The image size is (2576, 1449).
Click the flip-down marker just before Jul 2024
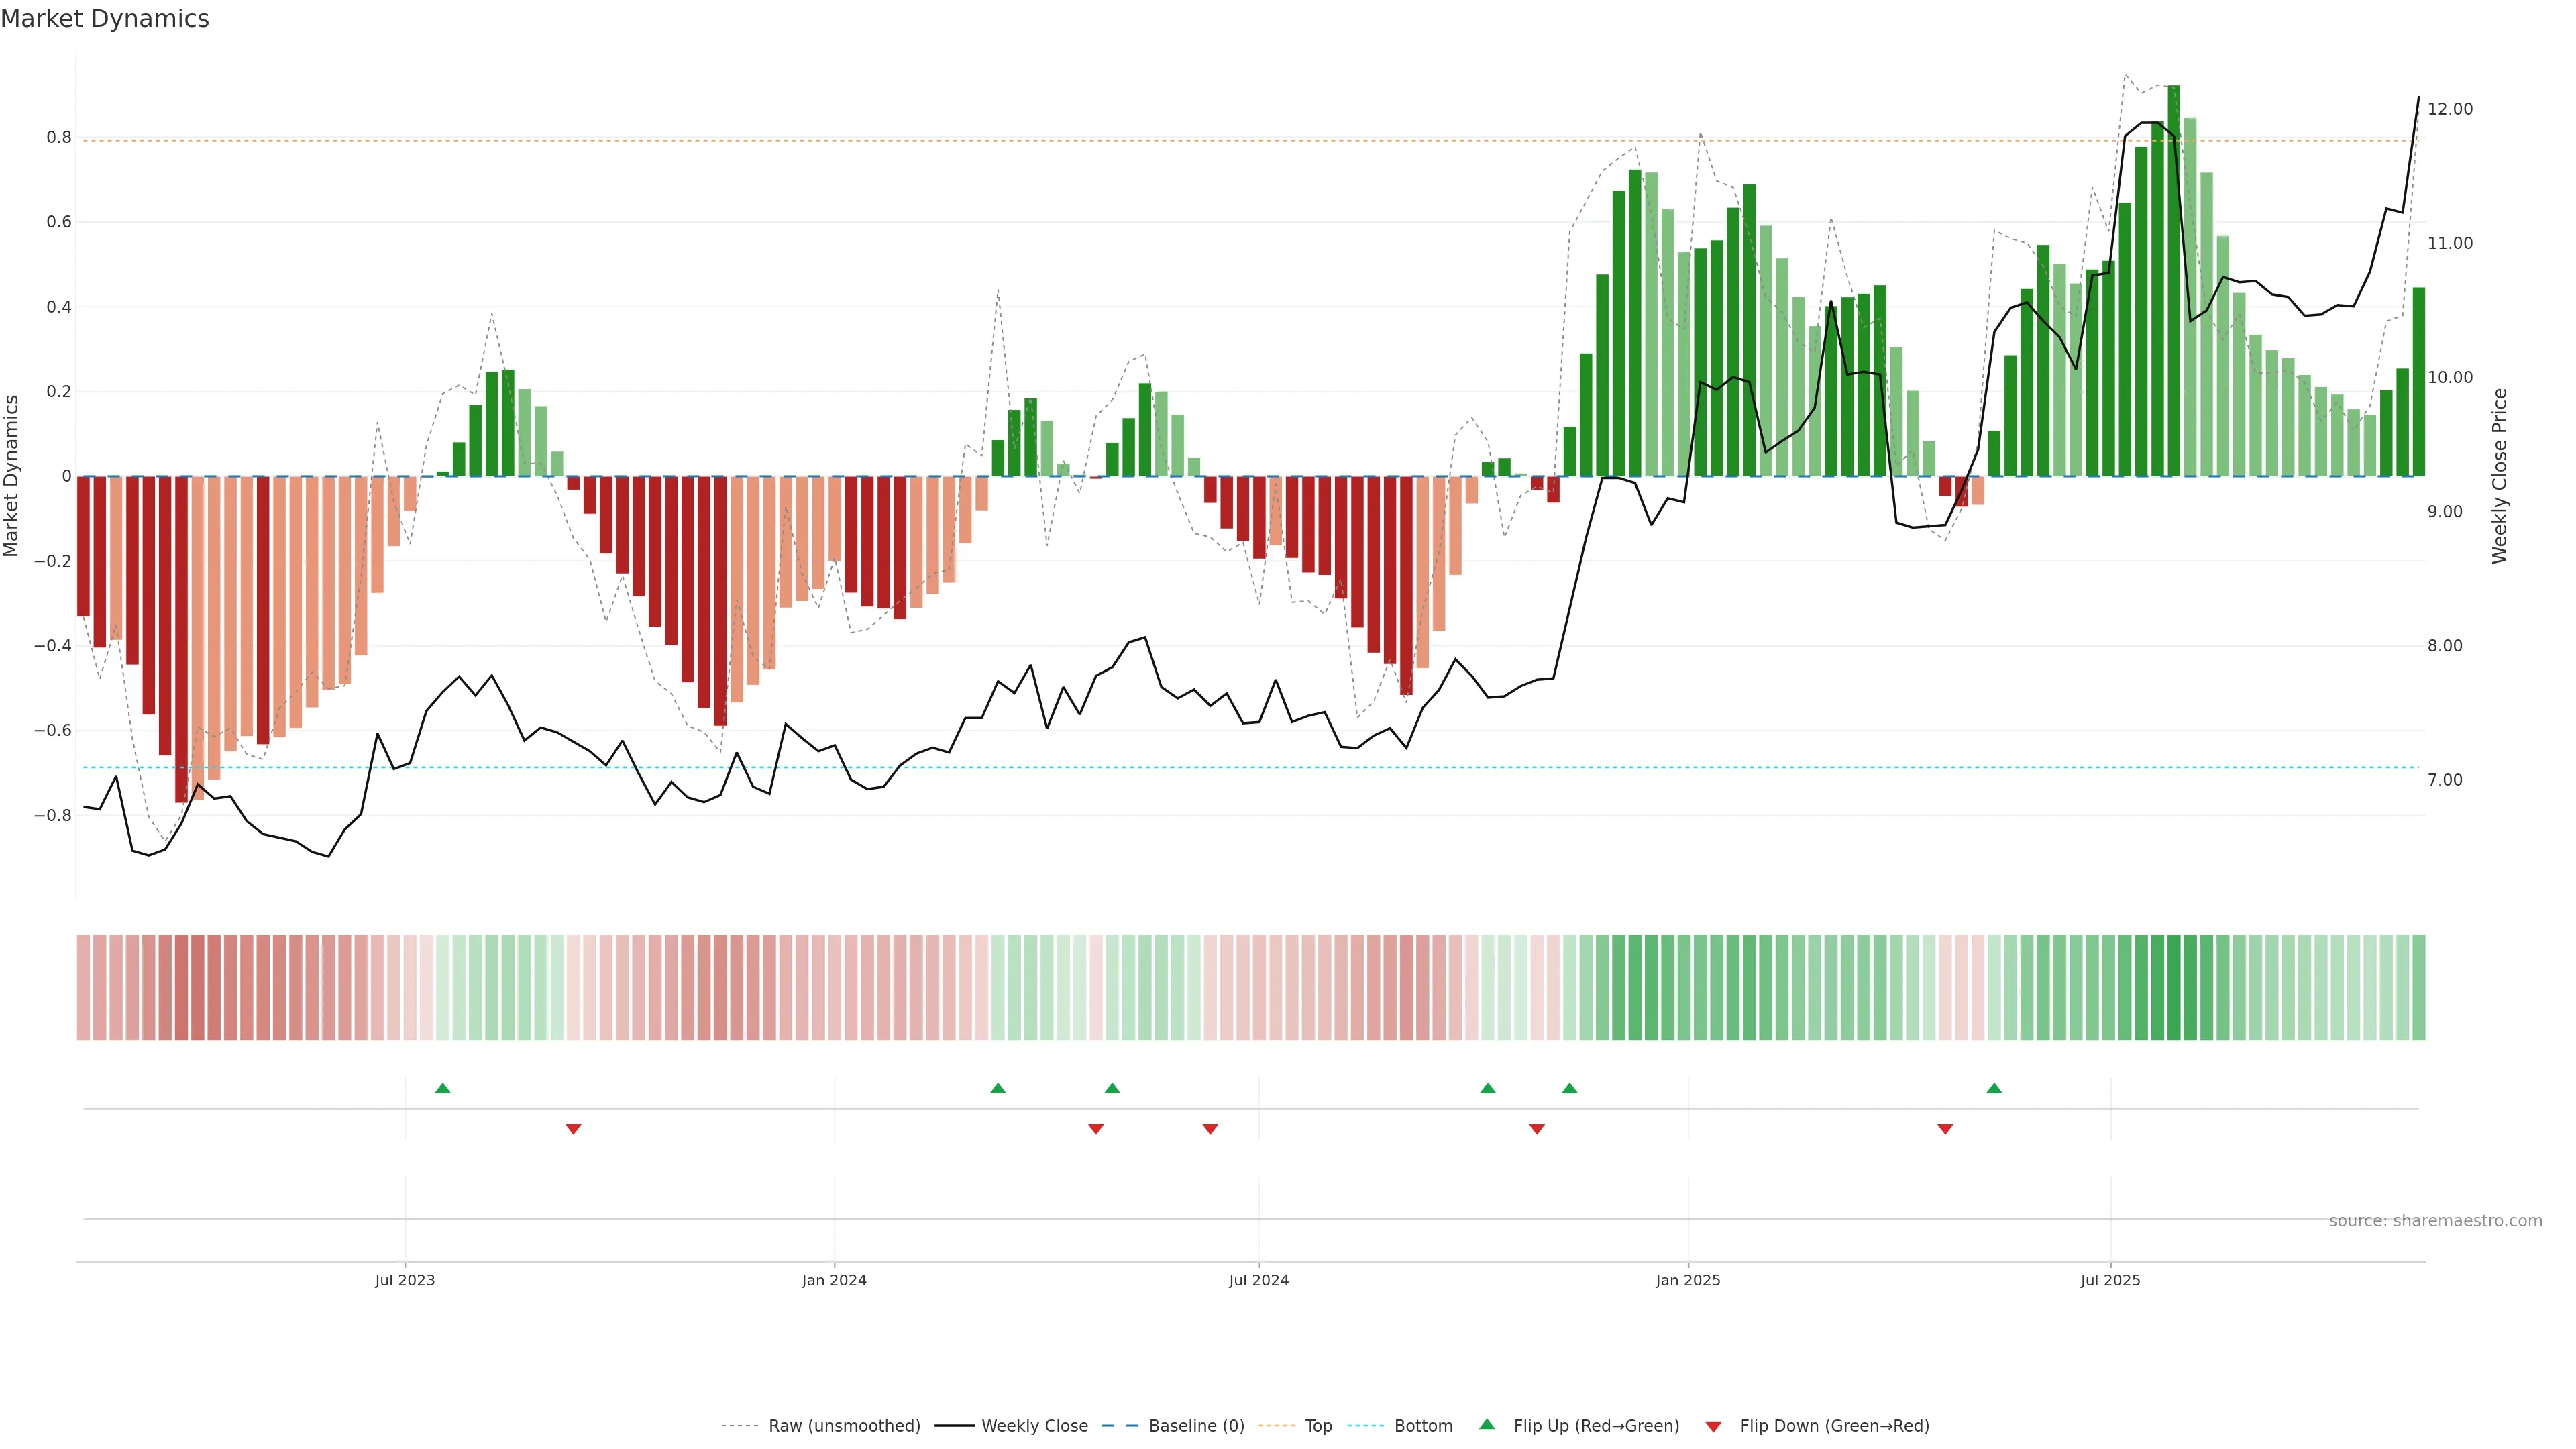click(1210, 1129)
